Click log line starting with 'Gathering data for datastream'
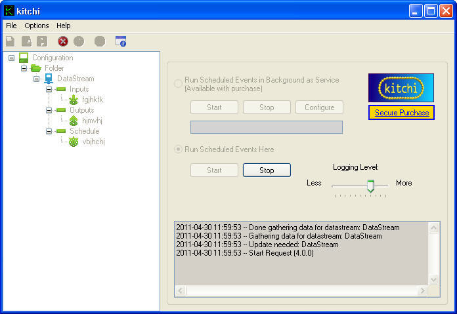457x314 pixels. (x=278, y=236)
